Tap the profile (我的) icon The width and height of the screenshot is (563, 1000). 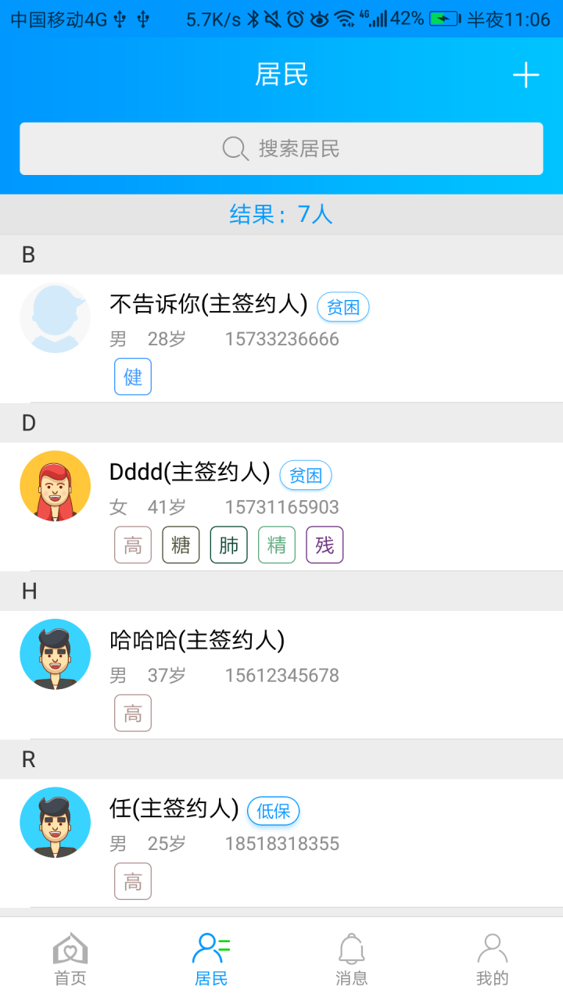pyautogui.click(x=492, y=955)
